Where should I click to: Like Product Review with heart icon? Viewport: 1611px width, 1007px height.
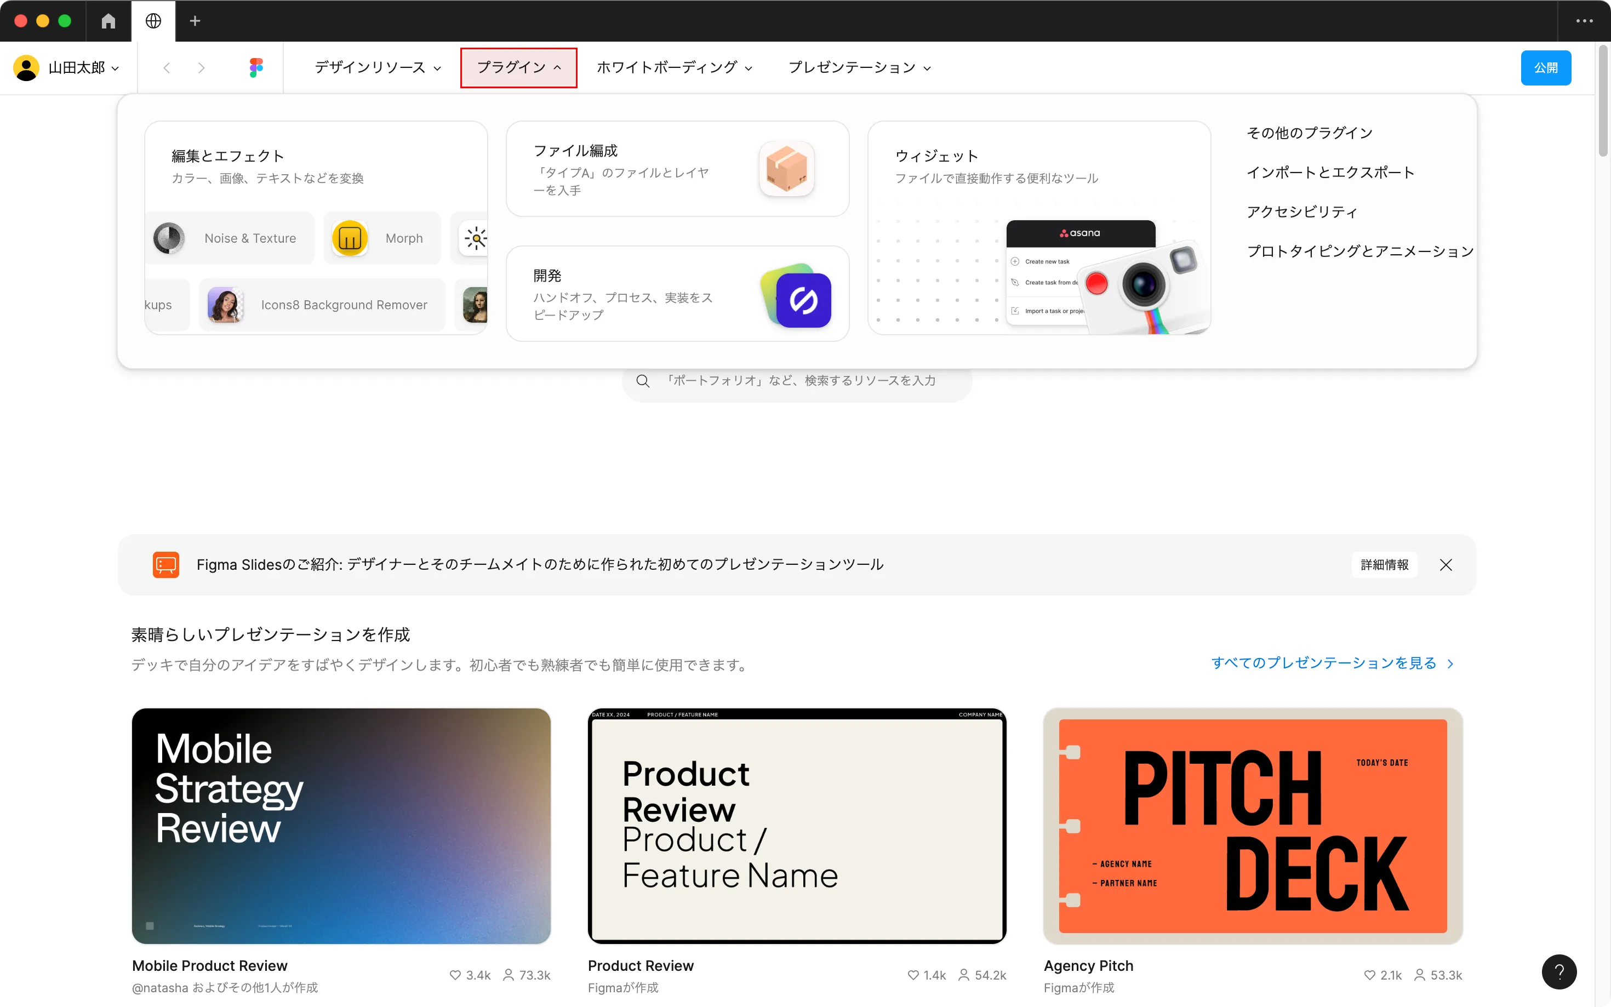pyautogui.click(x=913, y=974)
